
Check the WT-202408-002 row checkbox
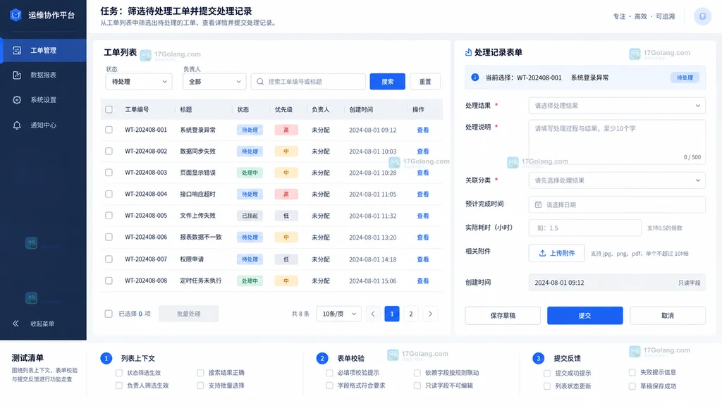109,151
